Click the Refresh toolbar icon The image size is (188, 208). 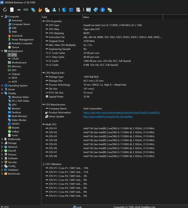(5, 10)
